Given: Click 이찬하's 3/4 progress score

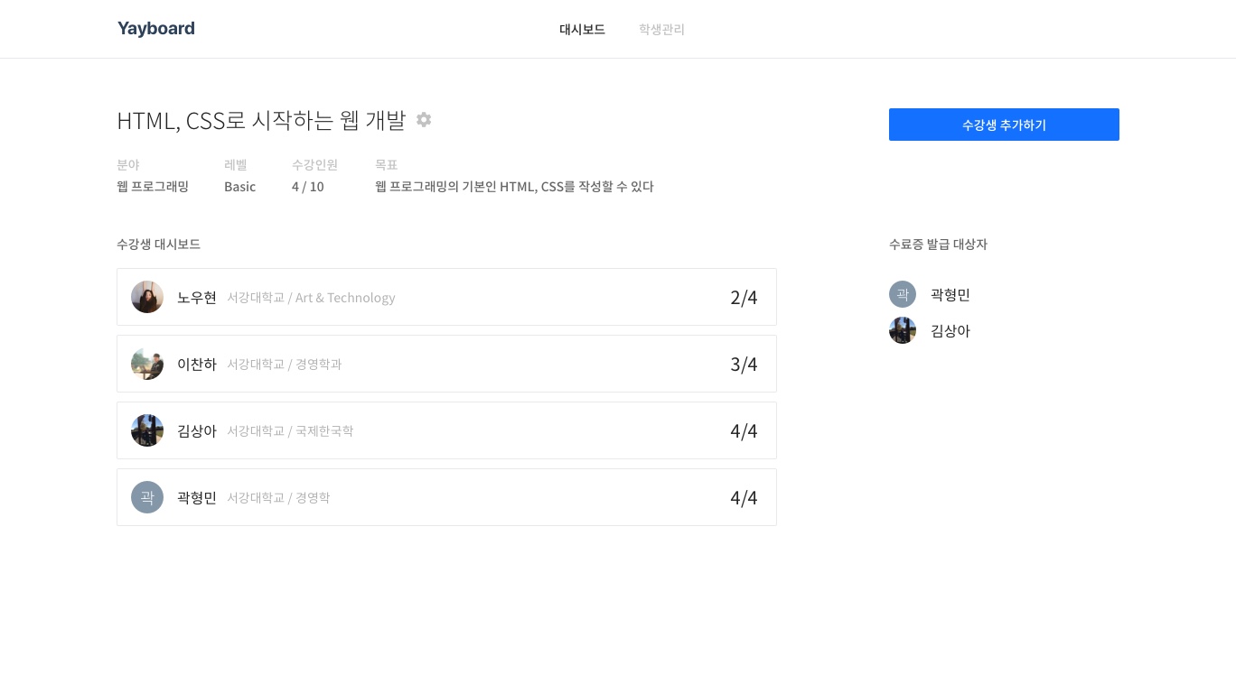Looking at the screenshot, I should pos(744,364).
